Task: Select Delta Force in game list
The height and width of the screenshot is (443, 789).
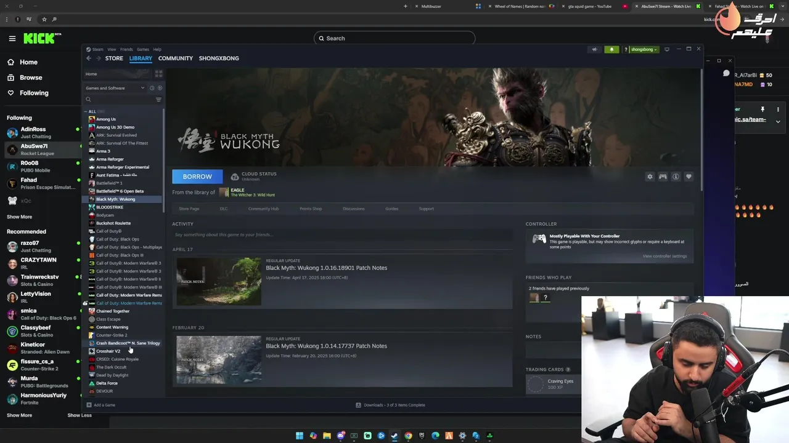Action: click(x=107, y=383)
